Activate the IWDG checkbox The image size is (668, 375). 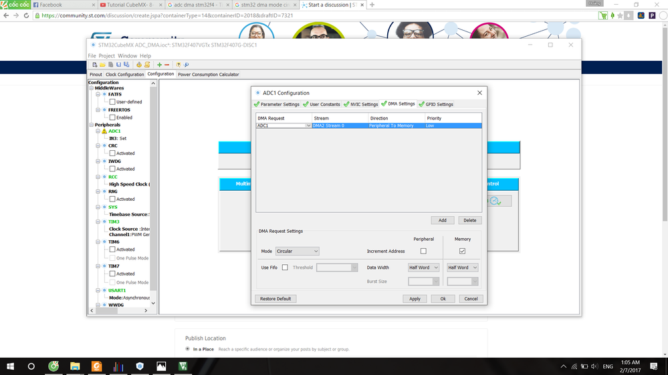pos(112,169)
